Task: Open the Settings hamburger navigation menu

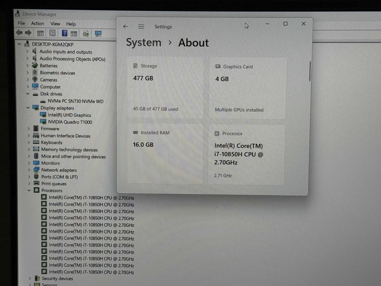Action: (141, 27)
